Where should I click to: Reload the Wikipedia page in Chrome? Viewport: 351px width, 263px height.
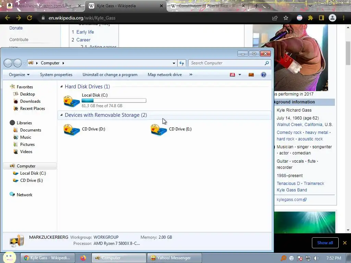click(29, 18)
